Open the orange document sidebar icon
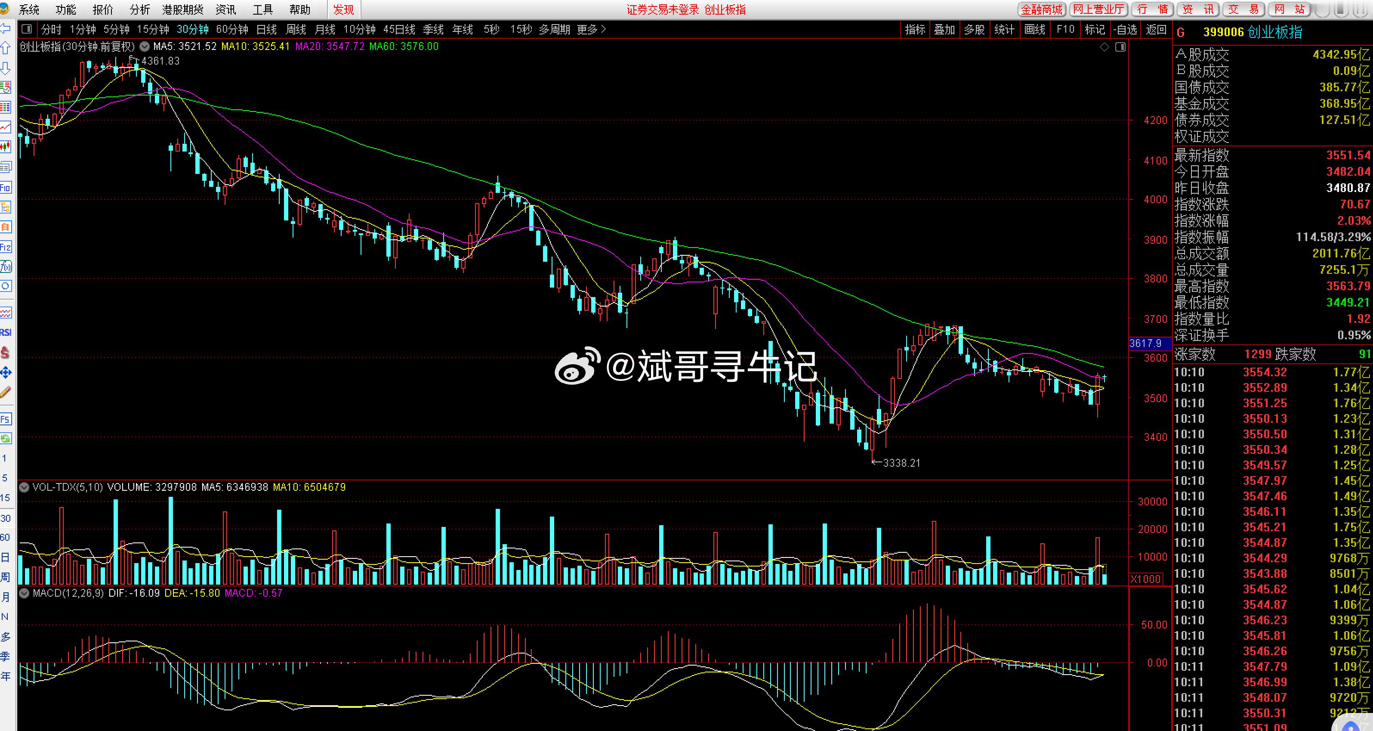Viewport: 1373px width, 731px height. point(5,227)
